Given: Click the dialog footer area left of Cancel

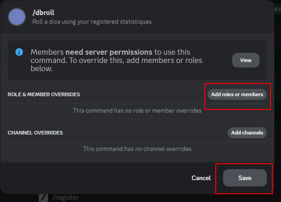Looking at the screenshot, I should (91, 178).
